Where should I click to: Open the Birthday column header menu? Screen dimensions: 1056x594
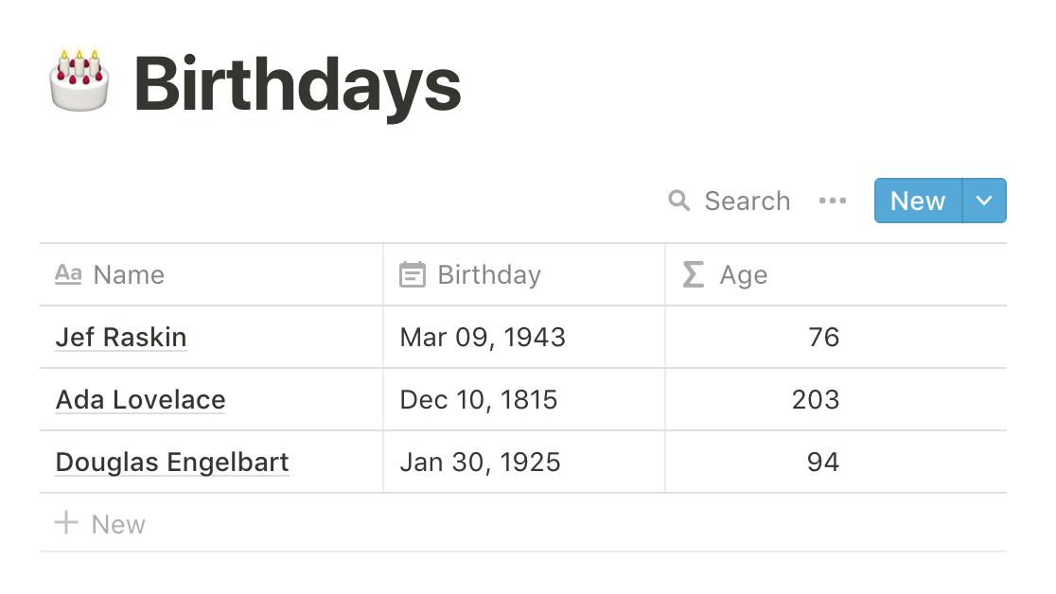click(524, 275)
